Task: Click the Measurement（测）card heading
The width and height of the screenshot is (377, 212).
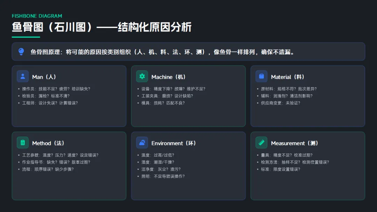Action: tap(295, 143)
